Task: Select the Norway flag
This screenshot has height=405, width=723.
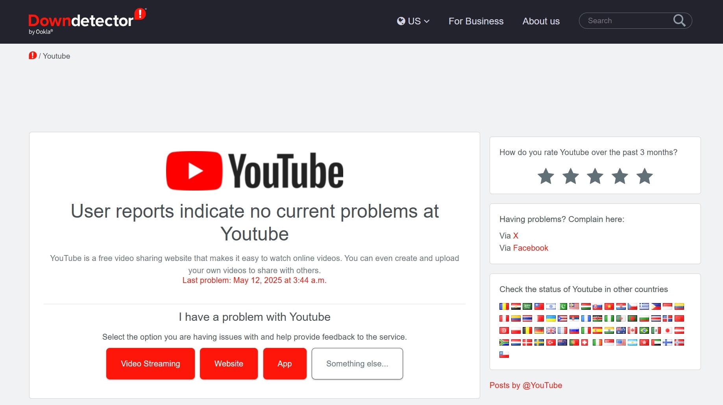Action: [x=679, y=342]
